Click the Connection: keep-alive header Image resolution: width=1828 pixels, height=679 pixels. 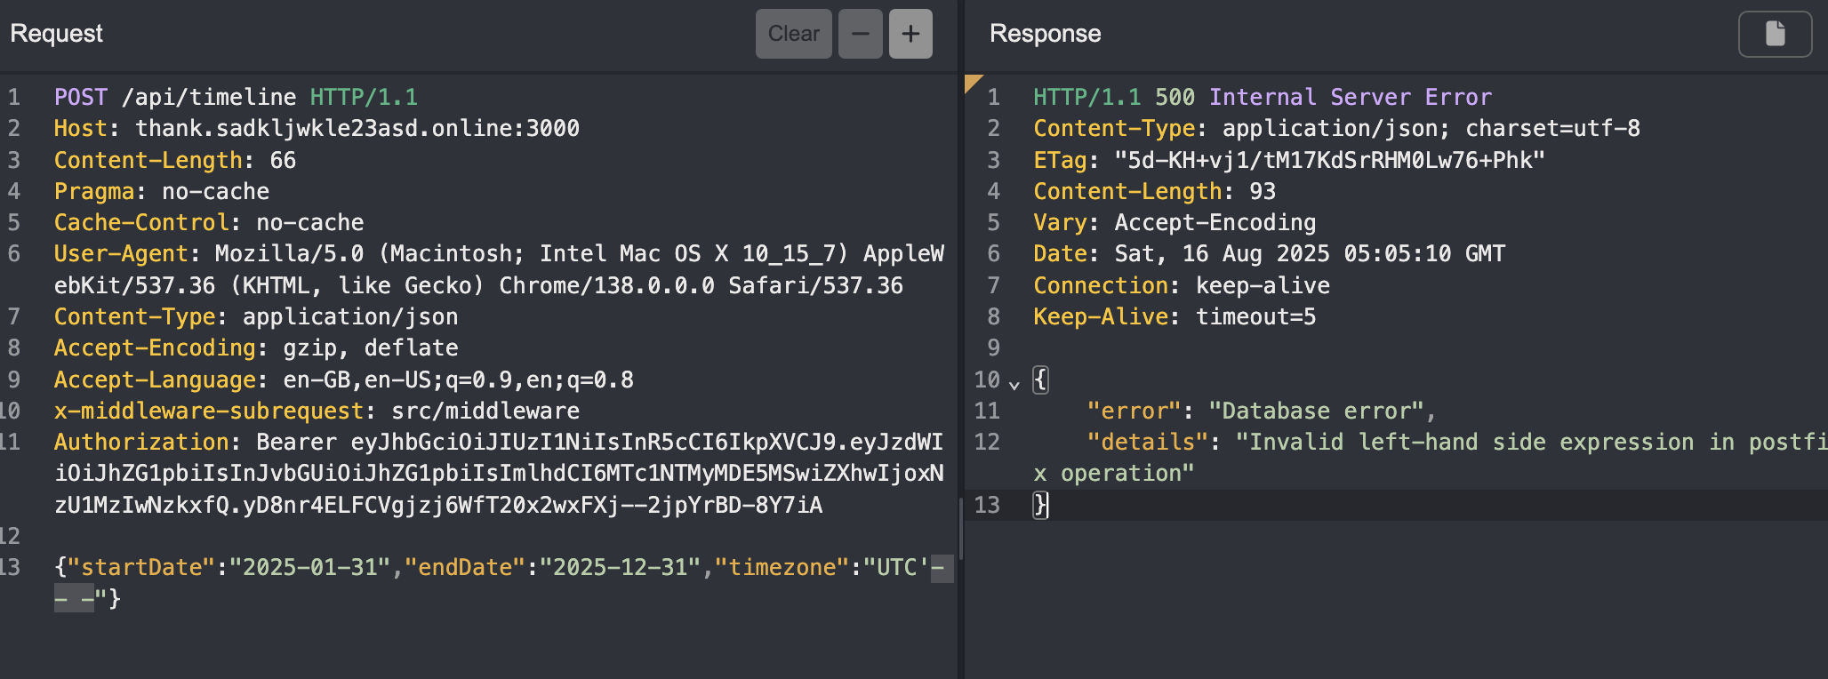click(x=1182, y=285)
